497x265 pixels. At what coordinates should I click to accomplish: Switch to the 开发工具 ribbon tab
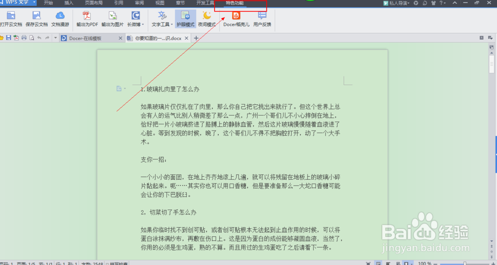click(205, 3)
